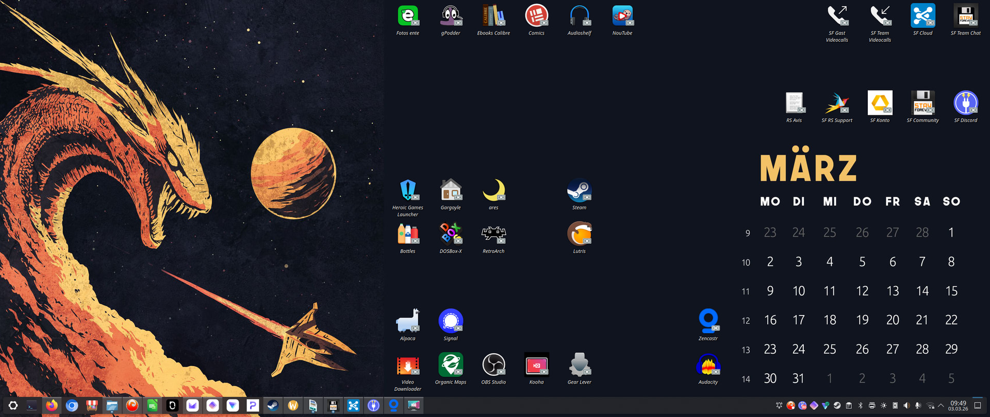Start Ebooks Calibre from the desktop
The image size is (990, 417).
tap(493, 16)
